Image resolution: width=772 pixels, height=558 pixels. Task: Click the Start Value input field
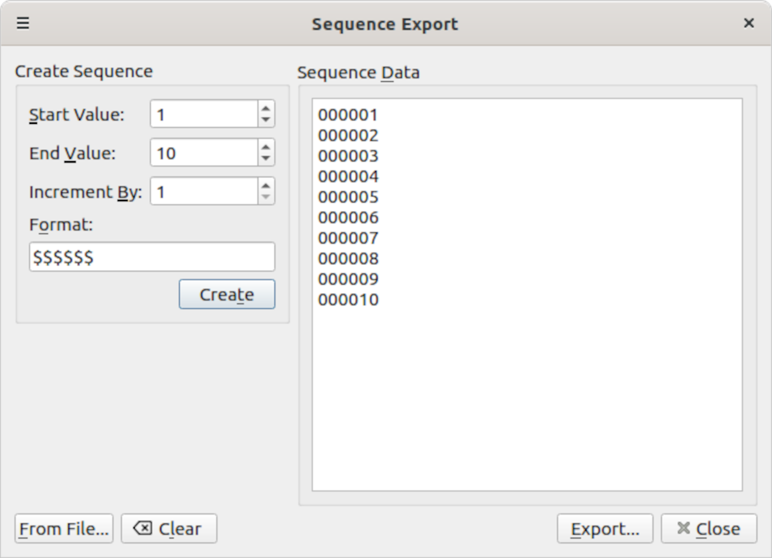tap(204, 114)
